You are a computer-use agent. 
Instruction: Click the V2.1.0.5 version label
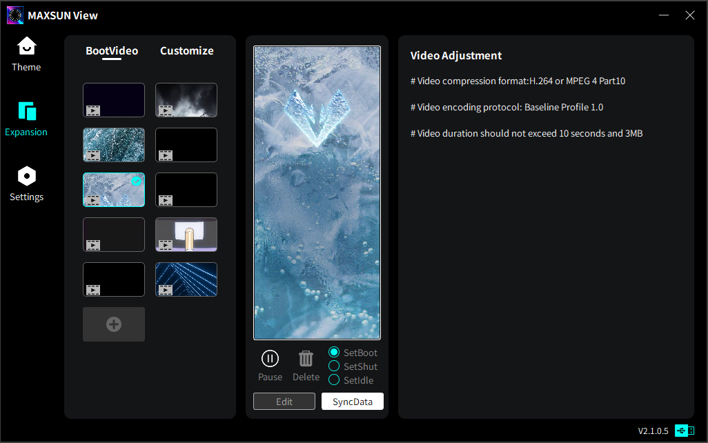coord(653,431)
